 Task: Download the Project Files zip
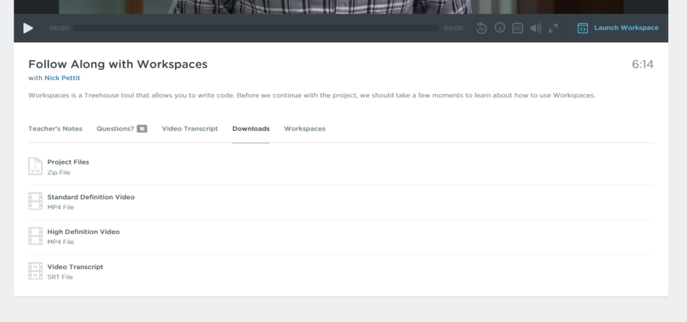[x=68, y=162]
